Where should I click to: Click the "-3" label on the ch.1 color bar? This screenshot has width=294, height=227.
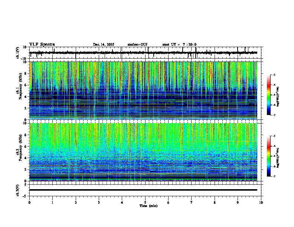[274, 75]
